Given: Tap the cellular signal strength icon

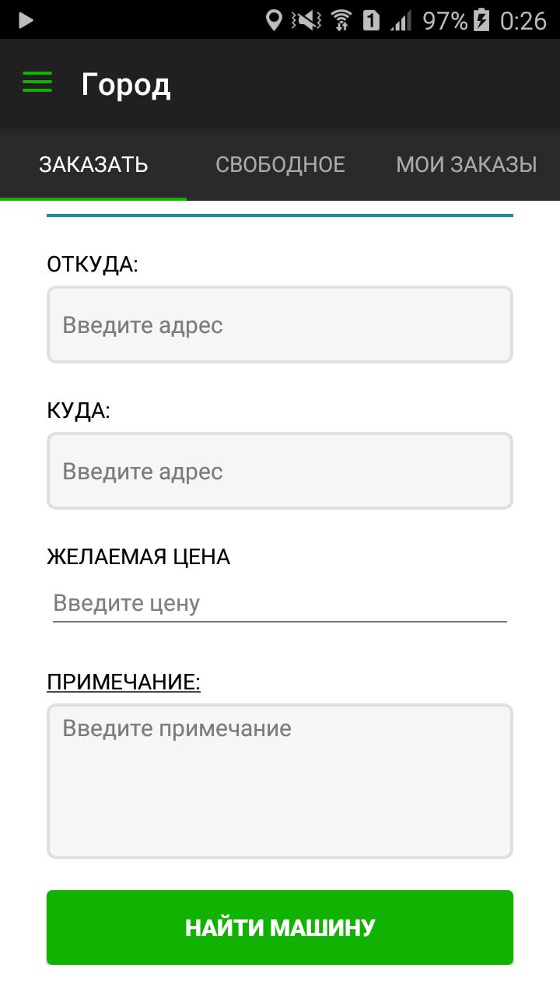Looking at the screenshot, I should (399, 21).
